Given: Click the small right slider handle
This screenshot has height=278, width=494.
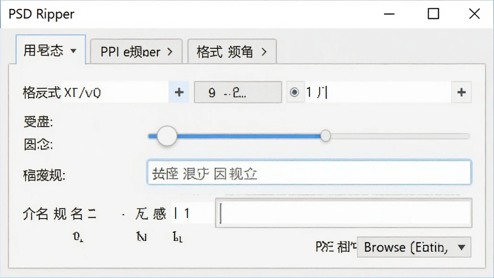Looking at the screenshot, I should pos(326,136).
